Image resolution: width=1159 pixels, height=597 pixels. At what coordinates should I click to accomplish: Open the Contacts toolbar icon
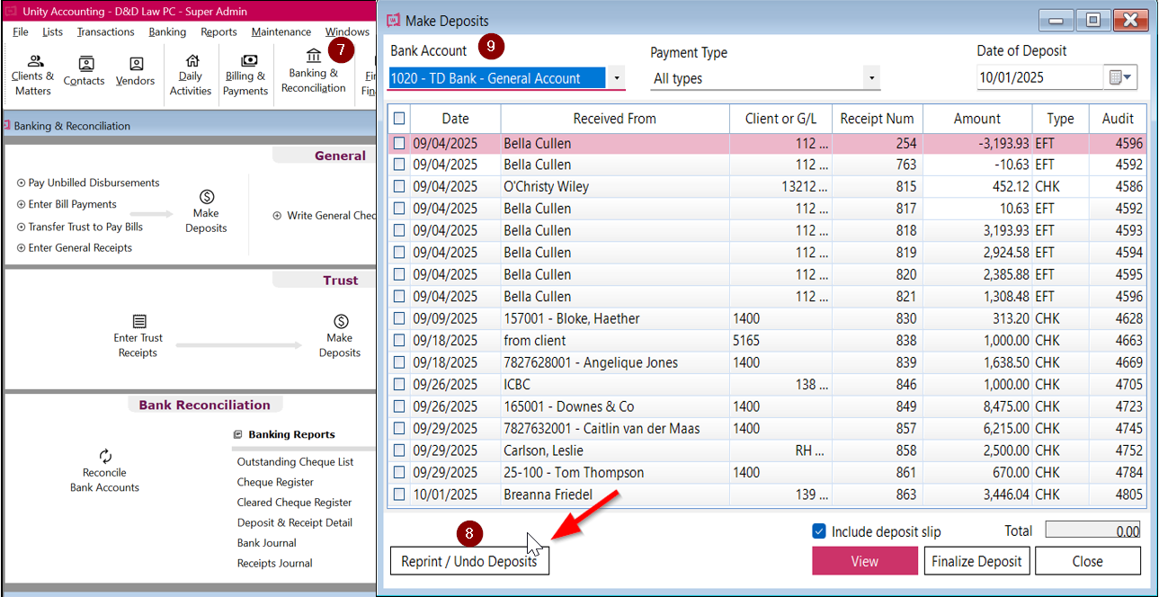point(84,71)
